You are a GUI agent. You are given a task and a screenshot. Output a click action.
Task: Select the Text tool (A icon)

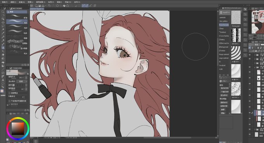[x=3, y=80]
